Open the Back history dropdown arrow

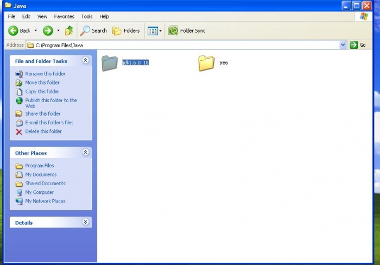[36, 30]
